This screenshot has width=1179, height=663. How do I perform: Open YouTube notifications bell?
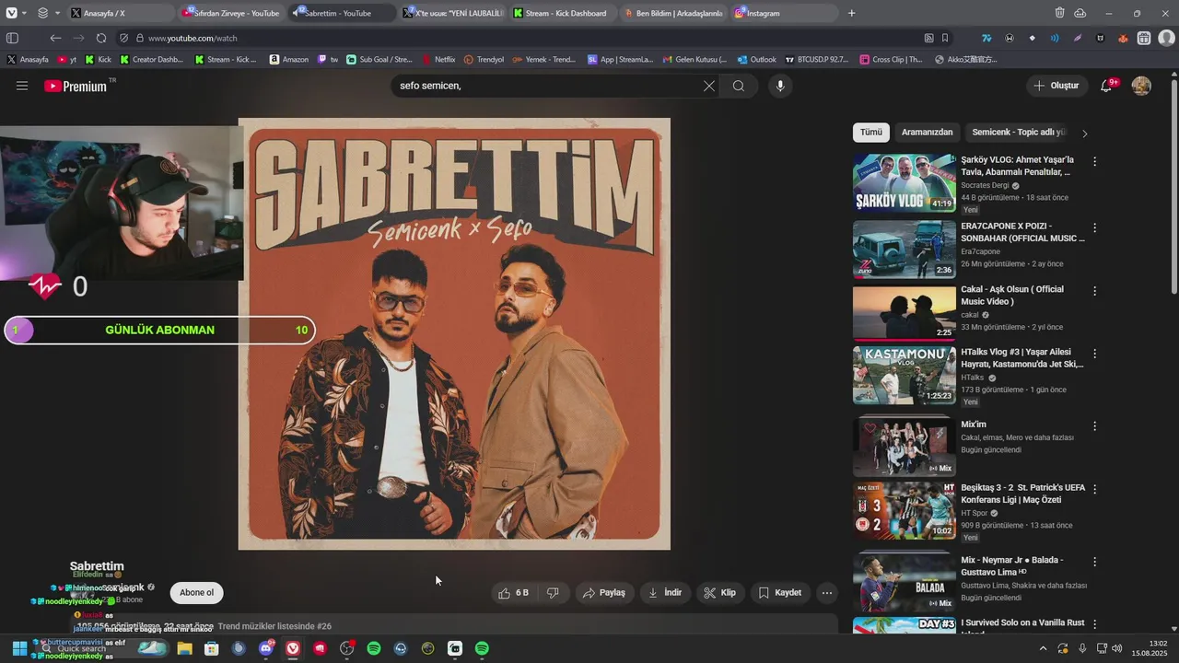[x=1106, y=86]
